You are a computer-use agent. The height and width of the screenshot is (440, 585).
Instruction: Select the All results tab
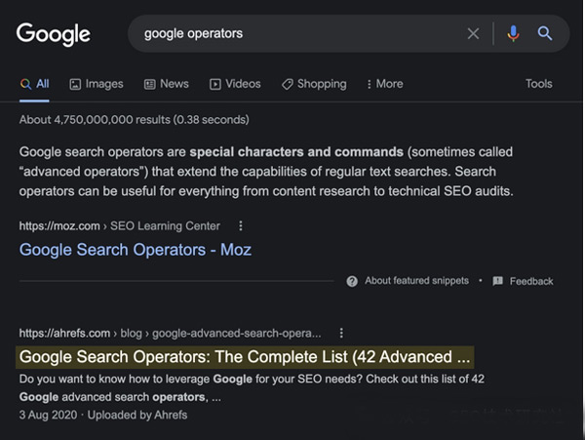[35, 84]
